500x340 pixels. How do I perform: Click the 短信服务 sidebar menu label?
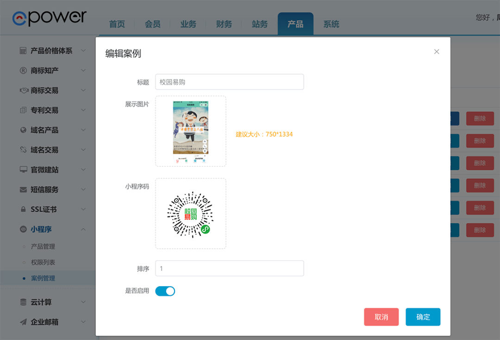tap(44, 189)
